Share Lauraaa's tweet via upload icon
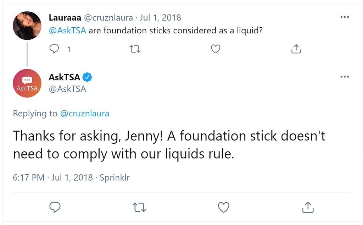Image resolution: width=363 pixels, height=225 pixels. point(296,49)
